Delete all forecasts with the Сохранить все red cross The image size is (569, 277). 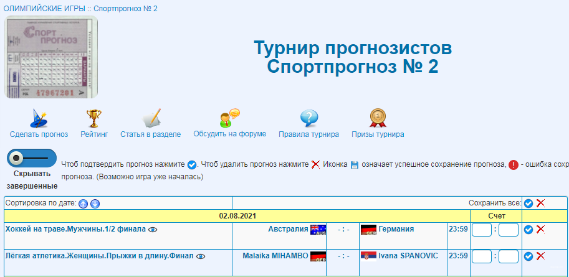coord(541,203)
